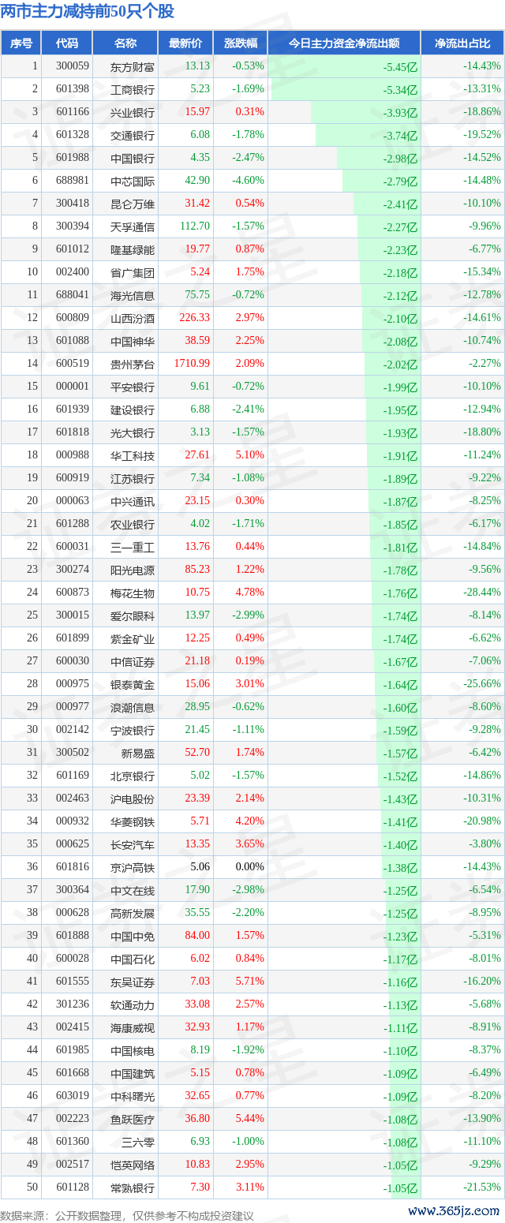The width and height of the screenshot is (505, 1223).
Task: Click 省广集团 outflow ratio -15.34%
Action: 481,272
